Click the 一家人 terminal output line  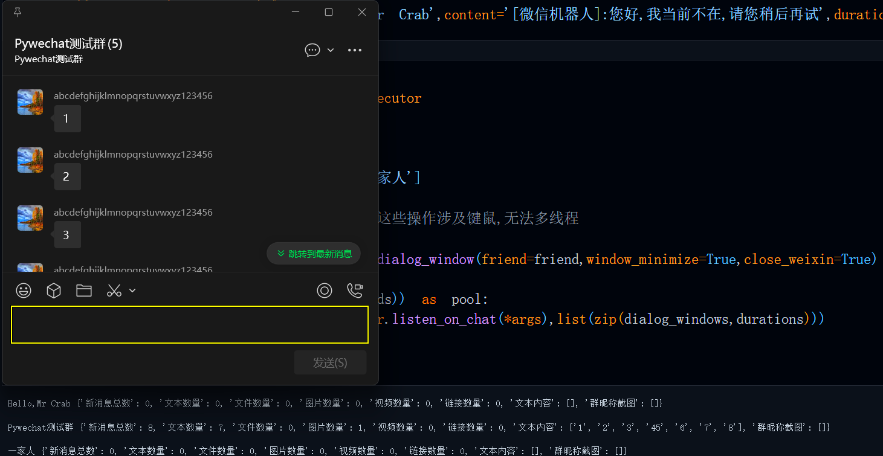[317, 451]
